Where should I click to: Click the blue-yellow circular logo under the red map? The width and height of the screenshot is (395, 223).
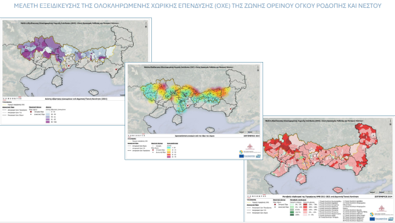[371, 214]
